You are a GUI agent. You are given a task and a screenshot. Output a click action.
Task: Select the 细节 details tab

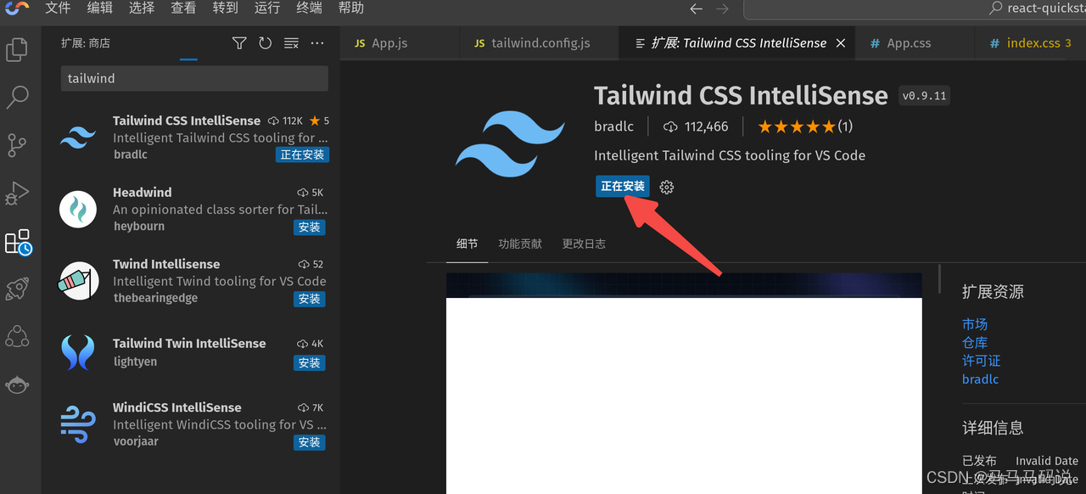(467, 244)
